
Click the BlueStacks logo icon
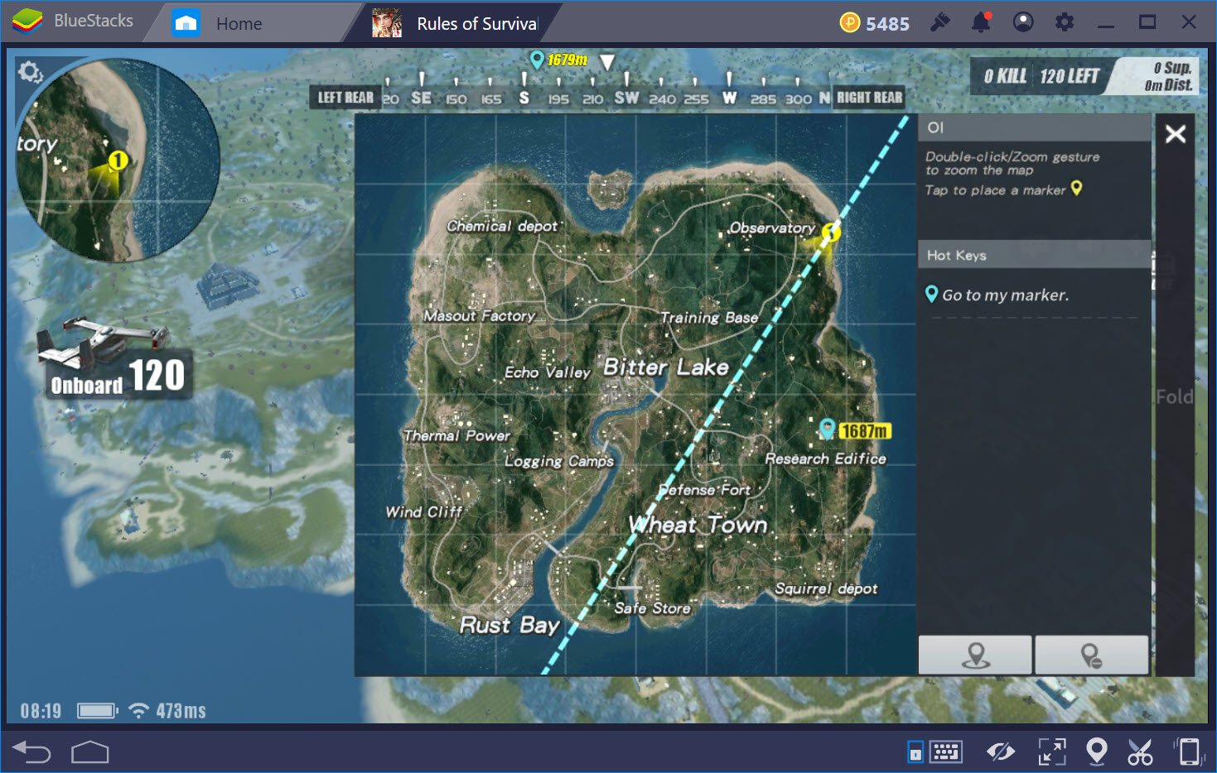click(27, 22)
